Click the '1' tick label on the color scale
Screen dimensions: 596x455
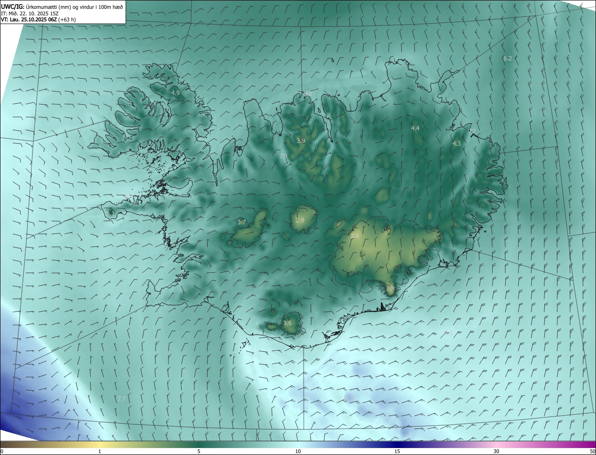point(100,451)
